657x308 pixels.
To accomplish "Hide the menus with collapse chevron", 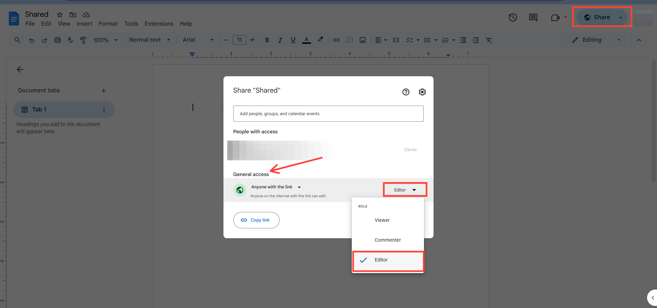I will [x=639, y=40].
